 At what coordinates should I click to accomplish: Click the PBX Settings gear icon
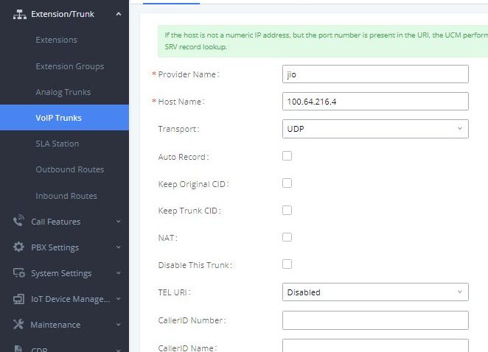click(x=19, y=247)
